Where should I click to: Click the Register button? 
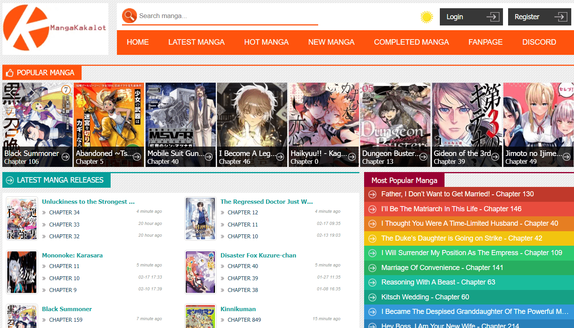(539, 17)
